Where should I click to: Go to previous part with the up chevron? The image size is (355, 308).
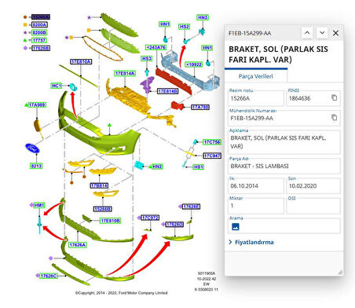pyautogui.click(x=307, y=33)
